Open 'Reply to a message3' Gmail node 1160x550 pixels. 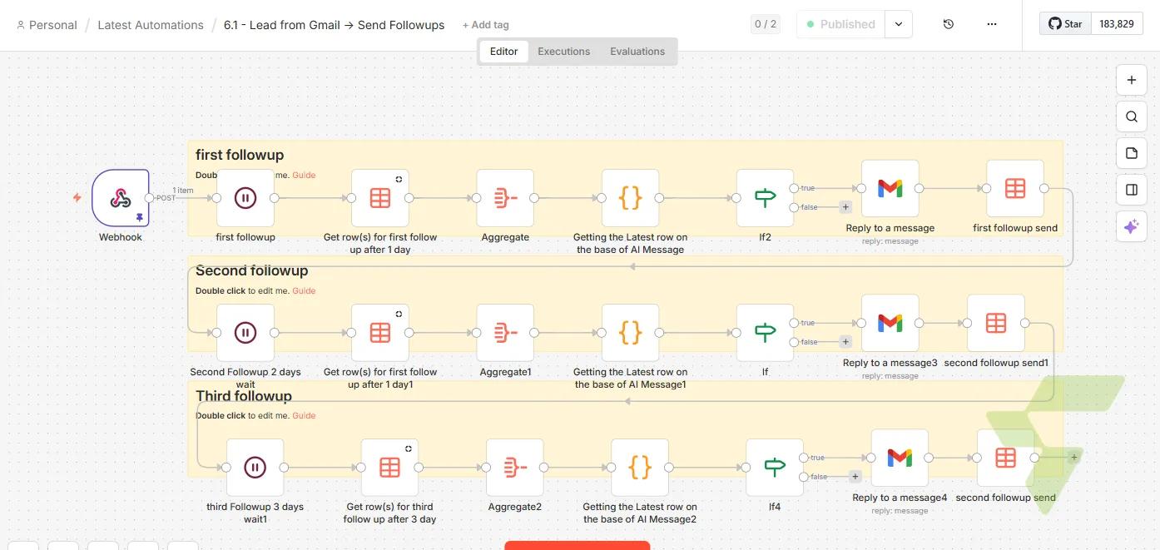coord(890,323)
